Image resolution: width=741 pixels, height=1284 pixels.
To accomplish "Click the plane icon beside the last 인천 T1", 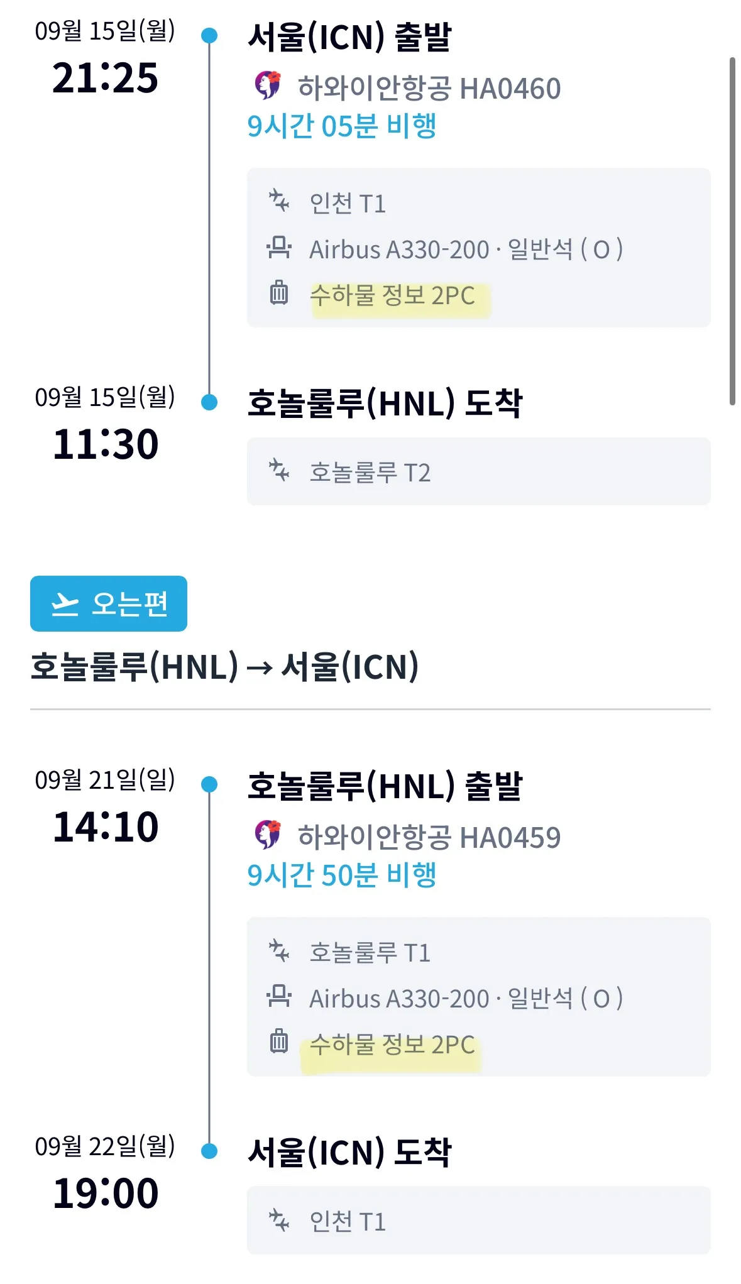I will [x=279, y=1220].
